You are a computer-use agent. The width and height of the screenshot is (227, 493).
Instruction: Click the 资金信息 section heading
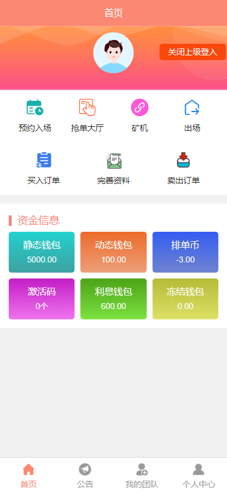[38, 221]
